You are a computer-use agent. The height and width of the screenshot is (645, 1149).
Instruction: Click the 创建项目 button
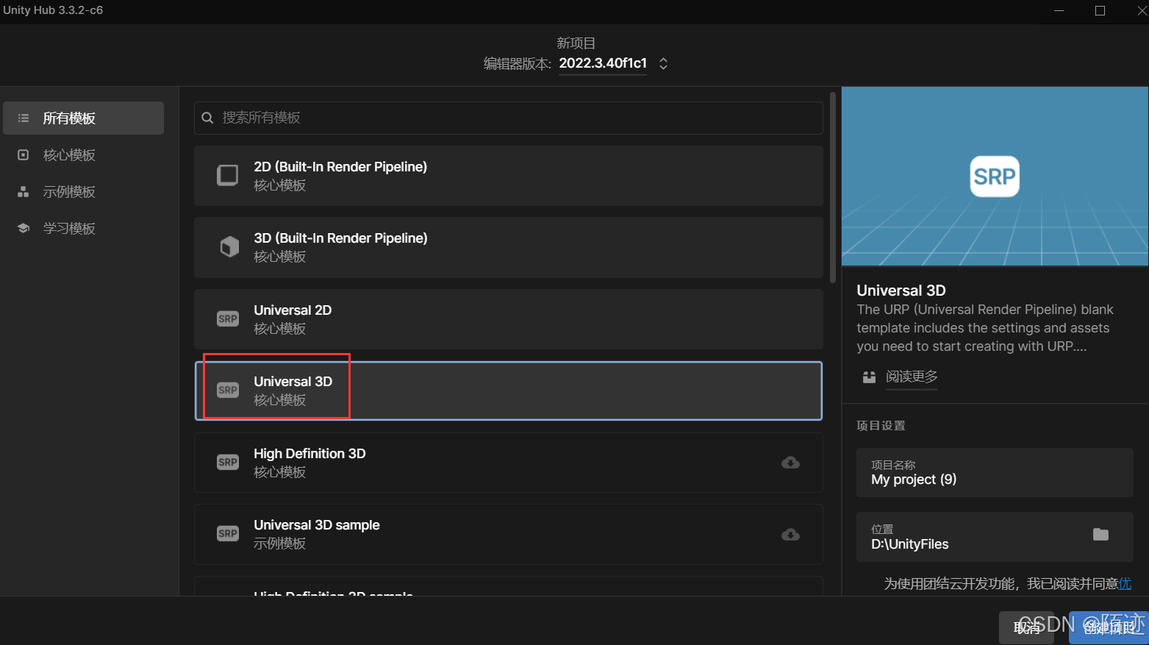tap(1109, 627)
